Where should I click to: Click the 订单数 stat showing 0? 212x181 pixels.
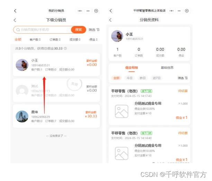[139, 52]
